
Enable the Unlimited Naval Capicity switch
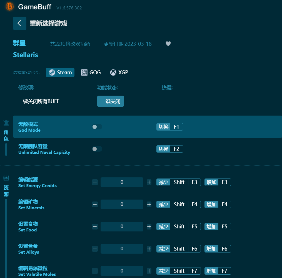pos(97,149)
